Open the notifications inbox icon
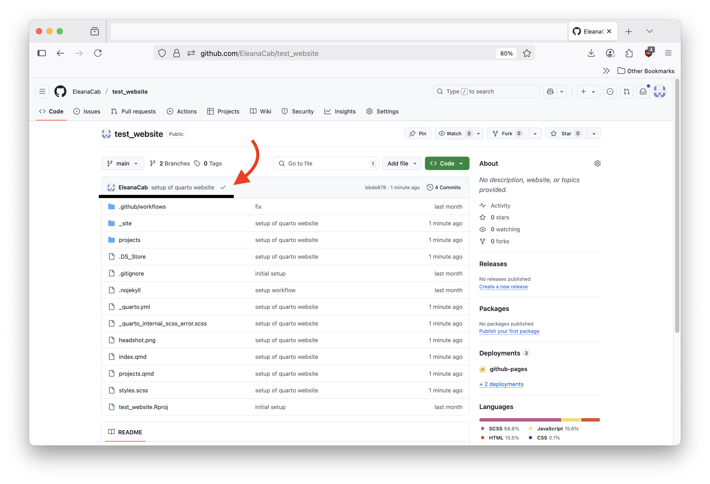Viewport: 710px width, 484px height. pyautogui.click(x=643, y=91)
